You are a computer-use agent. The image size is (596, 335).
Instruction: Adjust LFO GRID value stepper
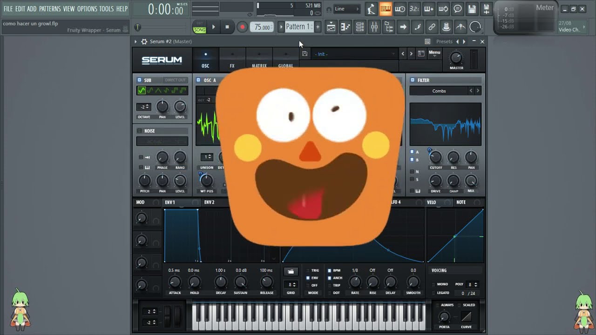tap(291, 284)
